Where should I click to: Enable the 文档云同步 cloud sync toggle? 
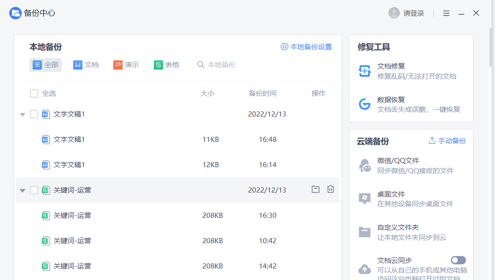(458, 260)
